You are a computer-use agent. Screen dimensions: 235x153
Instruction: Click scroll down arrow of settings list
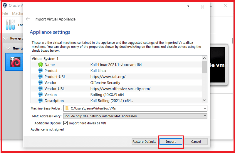[x=204, y=100]
